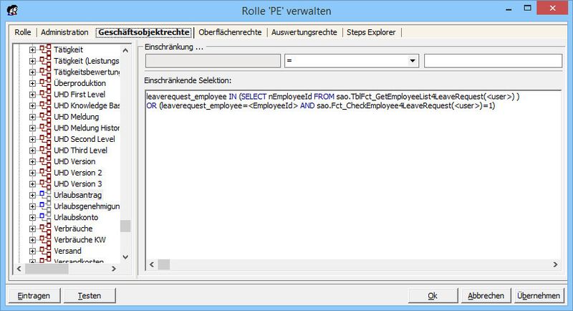Image resolution: width=573 pixels, height=311 pixels.
Task: Click the SQL box scroll left arrow
Action: pos(152,264)
